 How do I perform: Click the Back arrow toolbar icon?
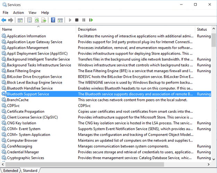pos(4,20)
